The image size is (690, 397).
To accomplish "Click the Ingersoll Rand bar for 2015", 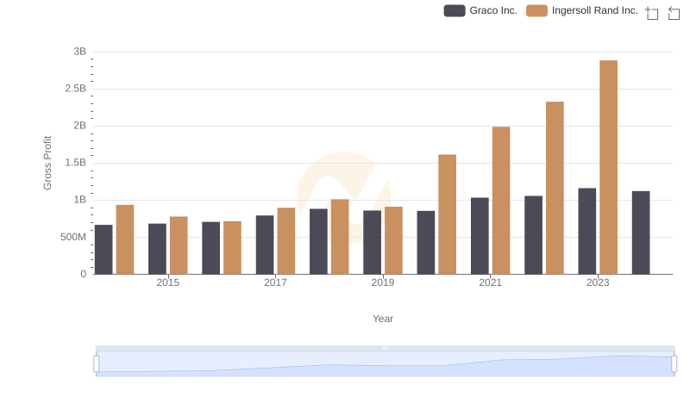I will (x=179, y=245).
